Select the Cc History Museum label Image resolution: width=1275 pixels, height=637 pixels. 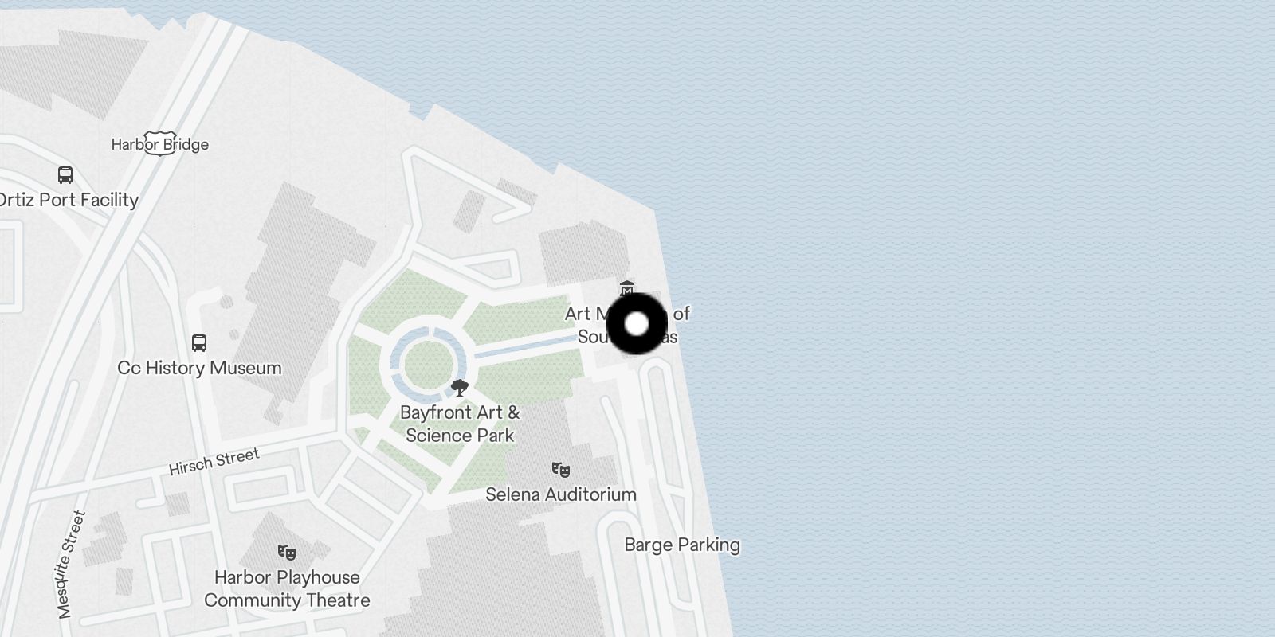click(x=199, y=368)
